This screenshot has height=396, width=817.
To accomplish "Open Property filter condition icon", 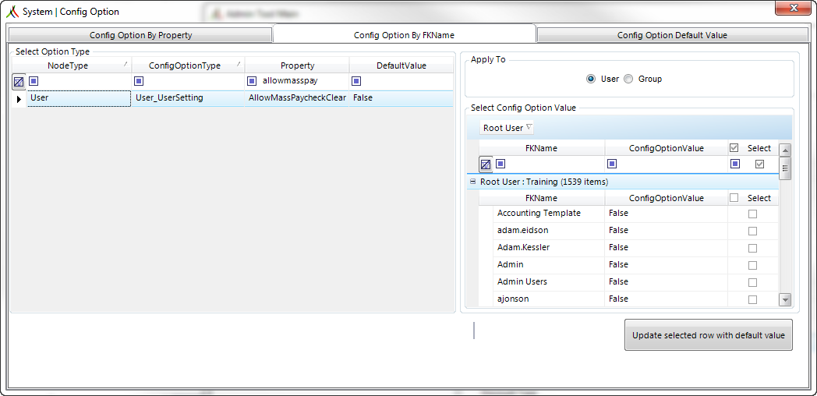I will coord(252,81).
